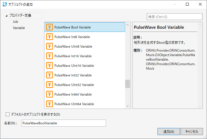
Task: Close the オブジェクトの追加 dialog
Action: pos(200,4)
